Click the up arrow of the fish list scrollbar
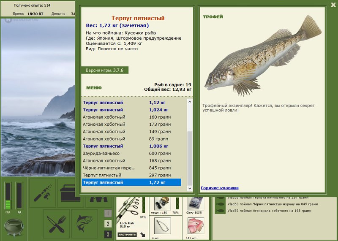338x241 pixels. coord(190,102)
